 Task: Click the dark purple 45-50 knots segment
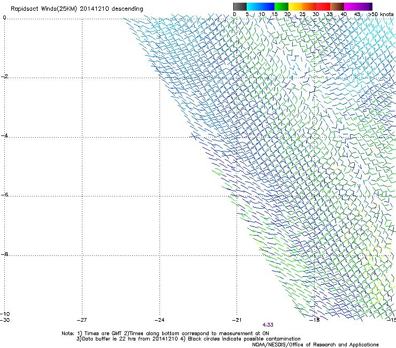point(365,6)
